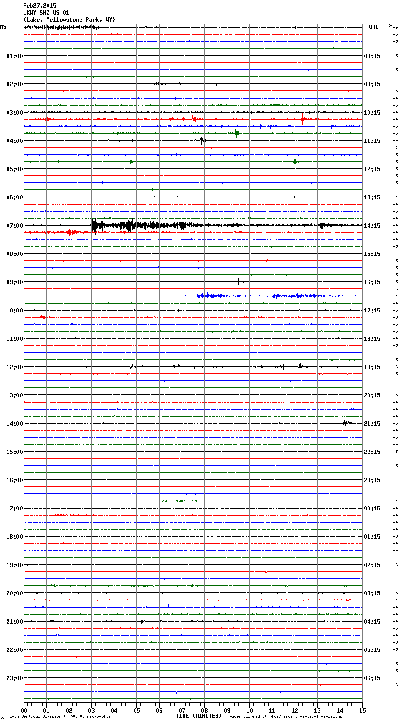Click the TIME (MINUTES) axis title

click(x=199, y=716)
